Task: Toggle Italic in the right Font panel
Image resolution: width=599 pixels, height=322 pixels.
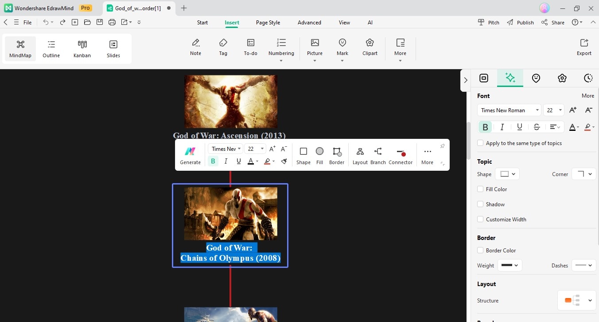Action: (x=502, y=127)
